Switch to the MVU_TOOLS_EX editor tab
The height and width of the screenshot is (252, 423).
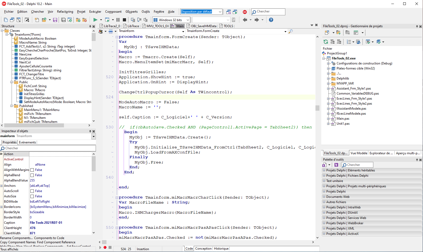[155, 26]
